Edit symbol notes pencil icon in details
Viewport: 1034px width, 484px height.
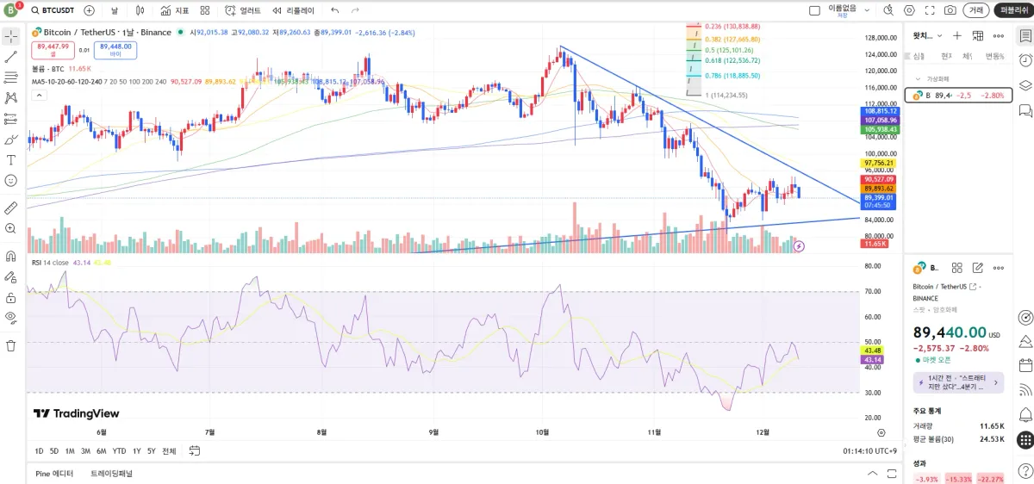[x=978, y=268]
